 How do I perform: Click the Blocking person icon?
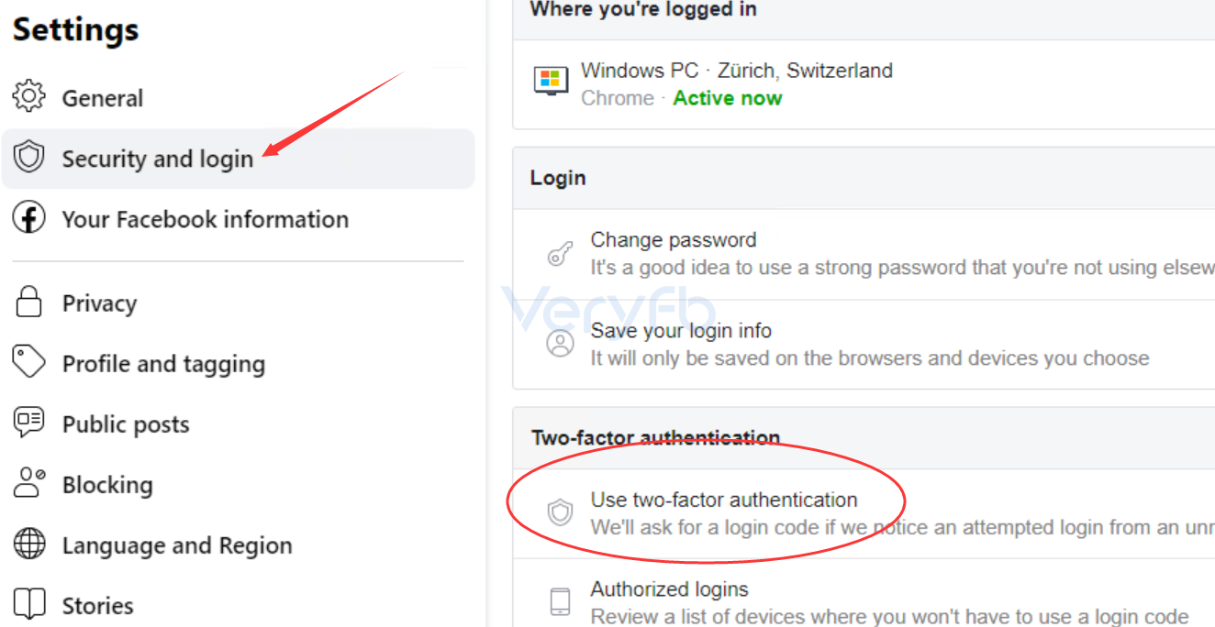(x=29, y=483)
